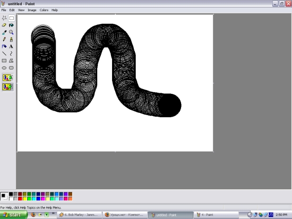
Task: Pick the Pick Color eyedropper tool
Action: [4, 32]
